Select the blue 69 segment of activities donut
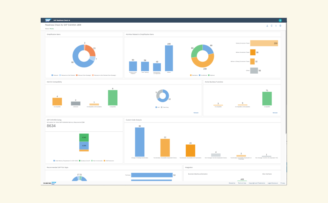The width and height of the screenshot is (328, 203). point(209,49)
